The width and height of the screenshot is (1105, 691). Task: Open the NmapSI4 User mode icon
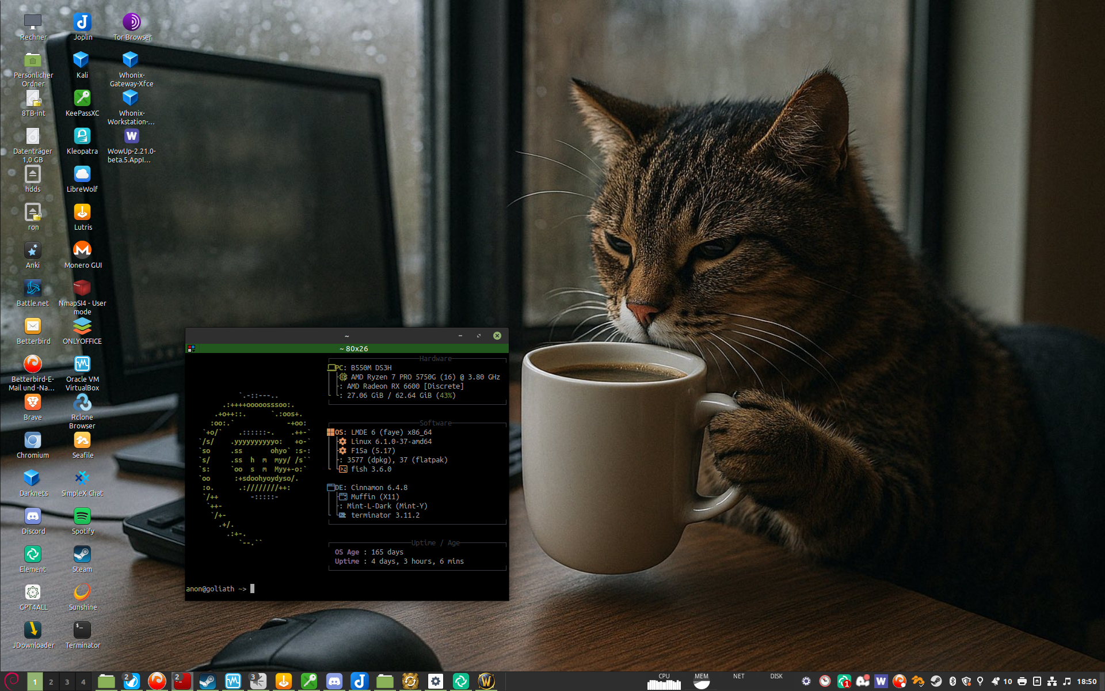[x=82, y=297]
